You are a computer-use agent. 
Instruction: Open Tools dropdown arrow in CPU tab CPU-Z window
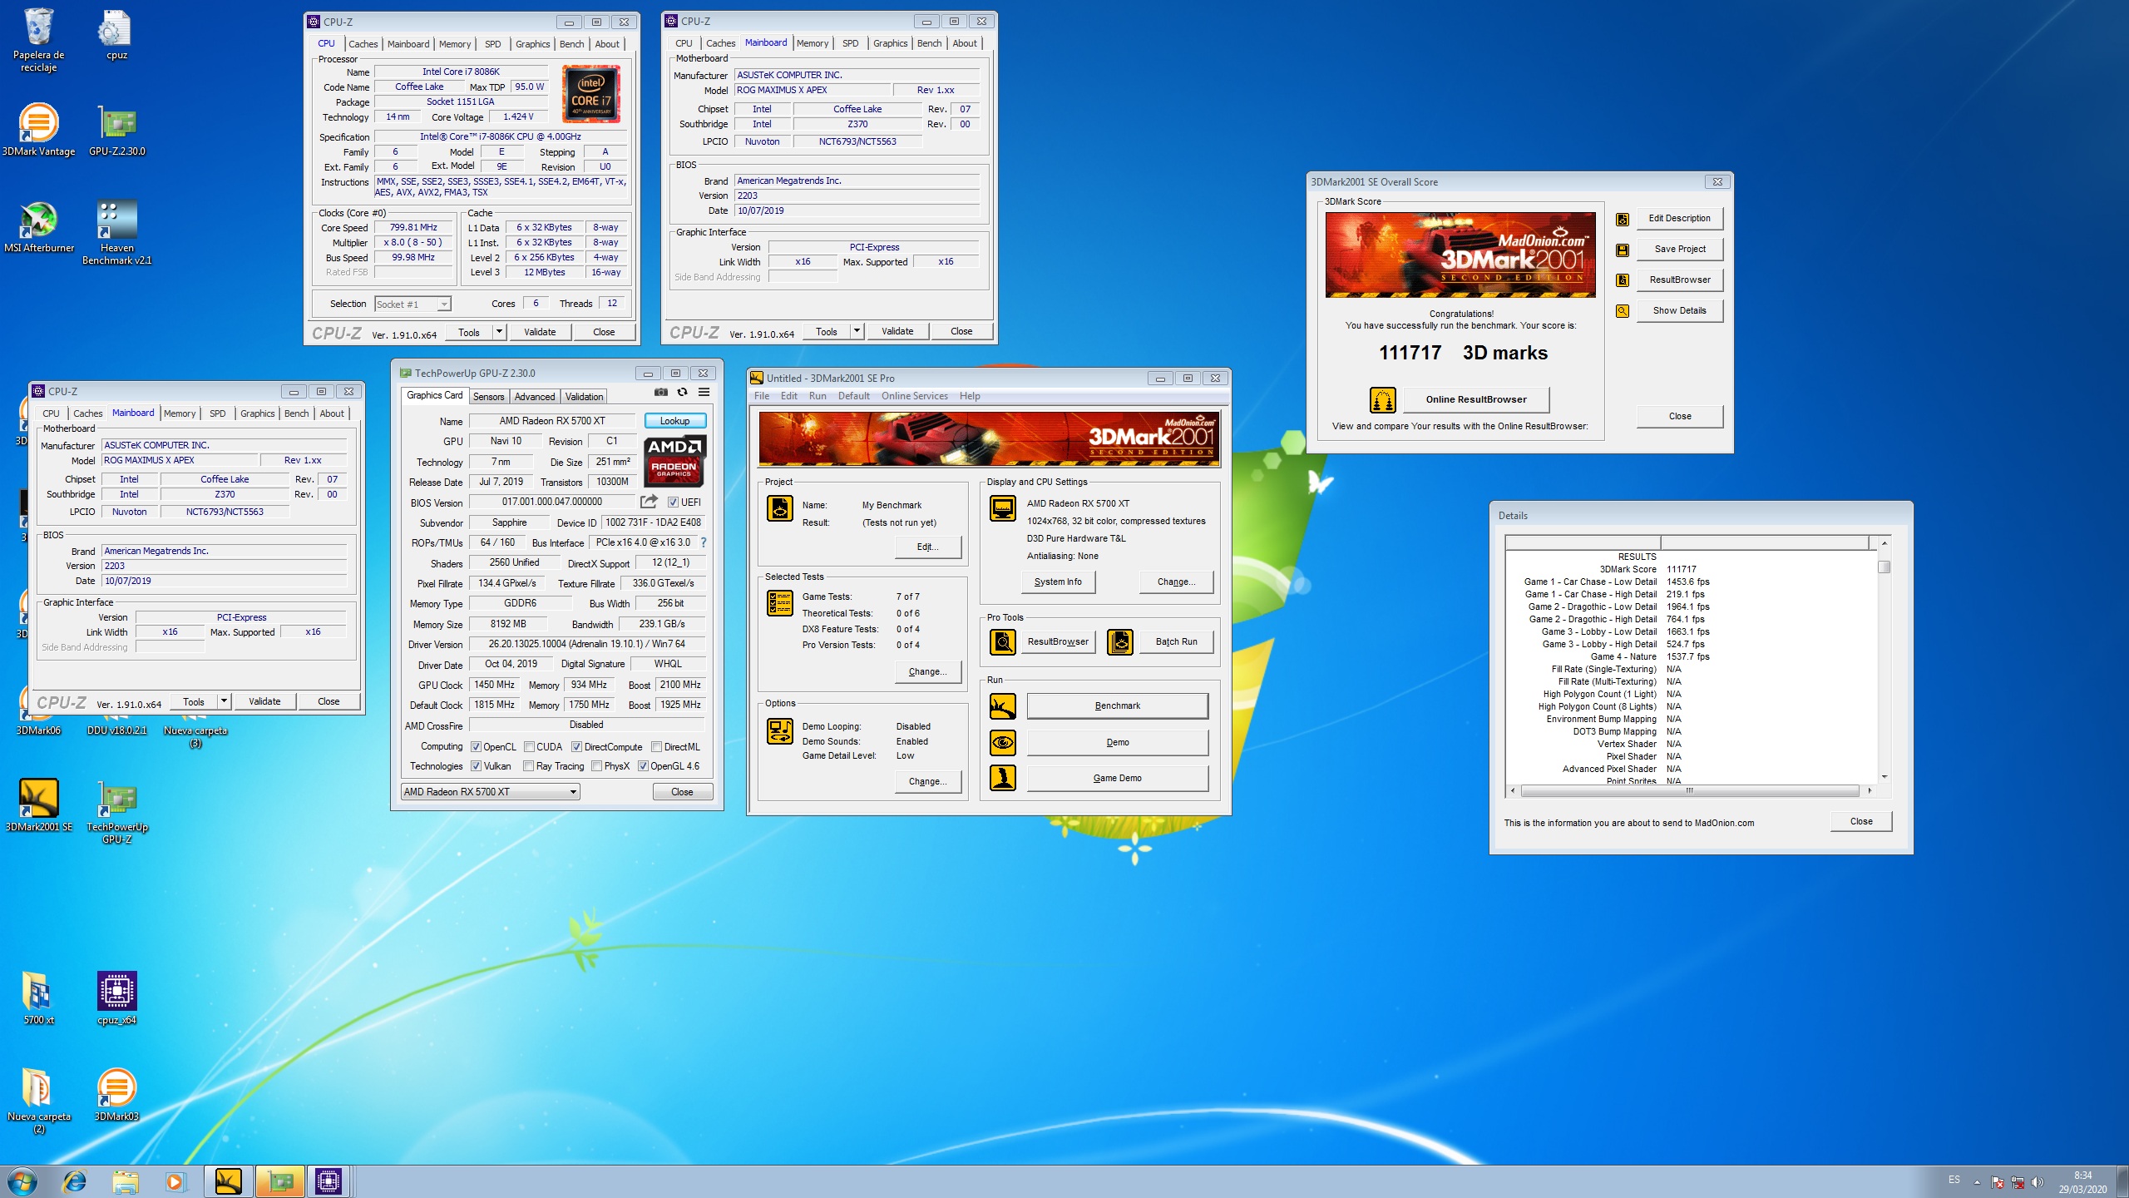499,332
